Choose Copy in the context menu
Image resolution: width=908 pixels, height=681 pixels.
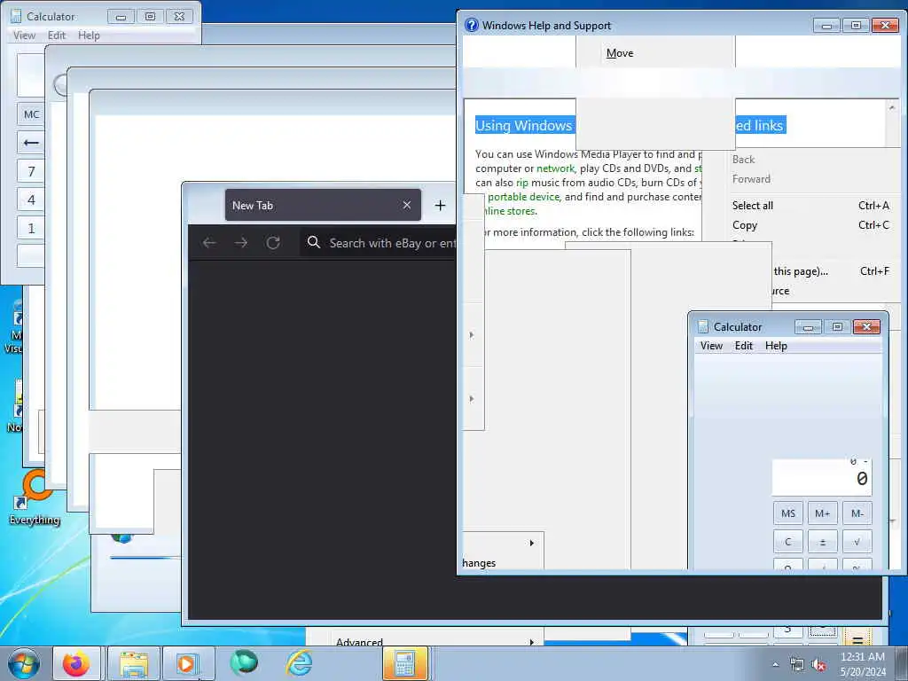pyautogui.click(x=745, y=224)
